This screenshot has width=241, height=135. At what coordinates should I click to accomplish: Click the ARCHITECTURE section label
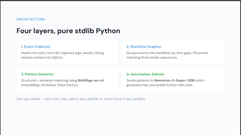[31, 19]
